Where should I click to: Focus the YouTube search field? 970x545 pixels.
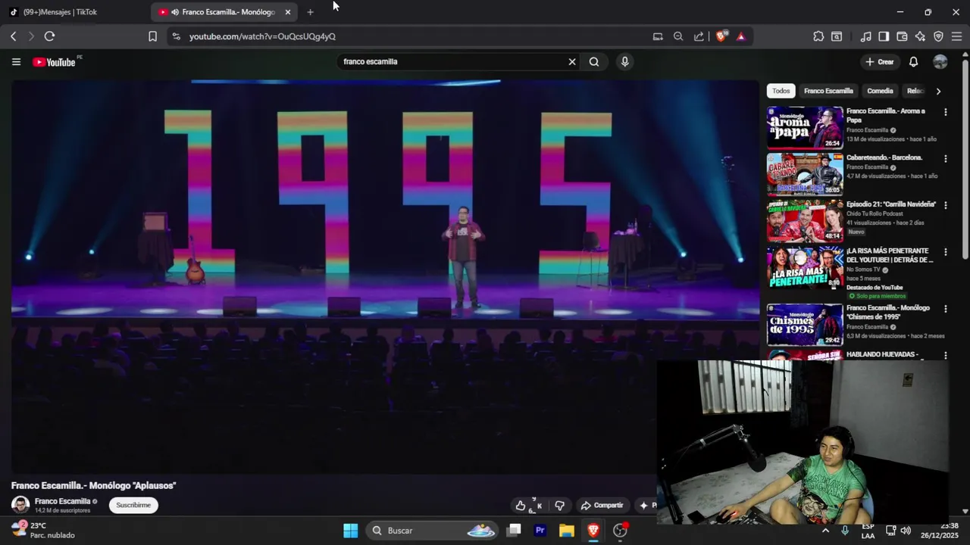pyautogui.click(x=452, y=62)
